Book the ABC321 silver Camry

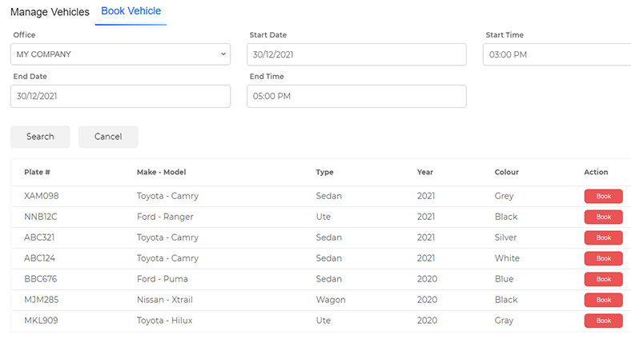pos(603,237)
